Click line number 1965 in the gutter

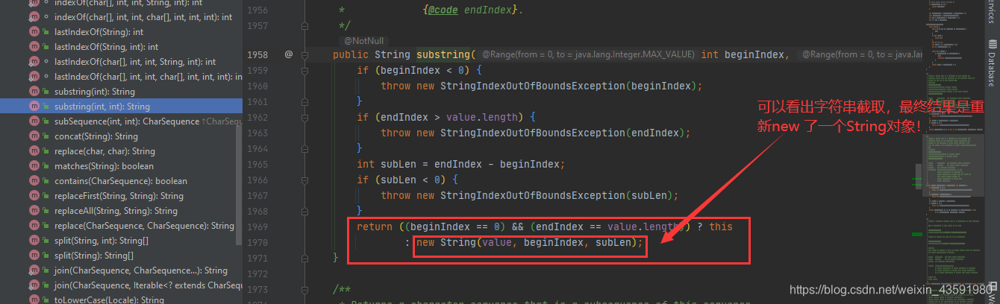[x=257, y=164]
